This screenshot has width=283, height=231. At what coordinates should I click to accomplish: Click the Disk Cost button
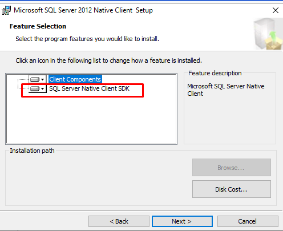click(x=232, y=189)
